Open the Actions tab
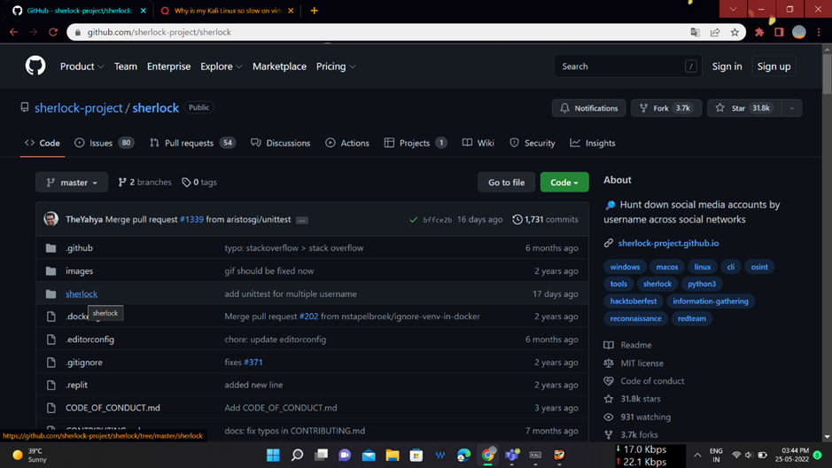 [347, 144]
